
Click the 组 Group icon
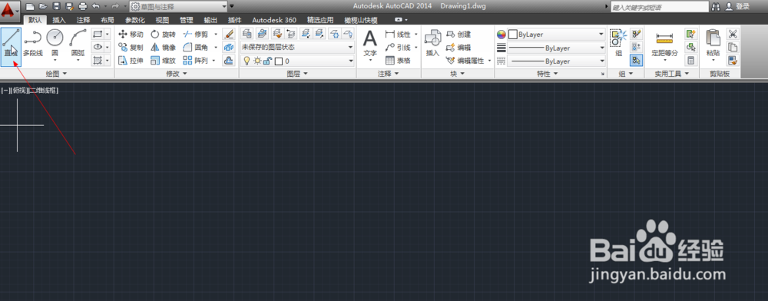pyautogui.click(x=618, y=43)
